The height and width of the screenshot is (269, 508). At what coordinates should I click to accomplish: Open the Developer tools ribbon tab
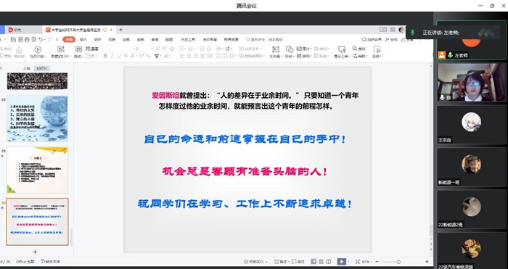tap(188, 39)
